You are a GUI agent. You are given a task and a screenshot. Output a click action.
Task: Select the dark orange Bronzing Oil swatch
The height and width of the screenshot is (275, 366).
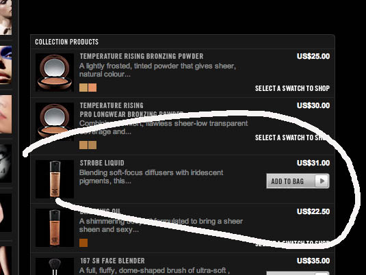point(83,243)
